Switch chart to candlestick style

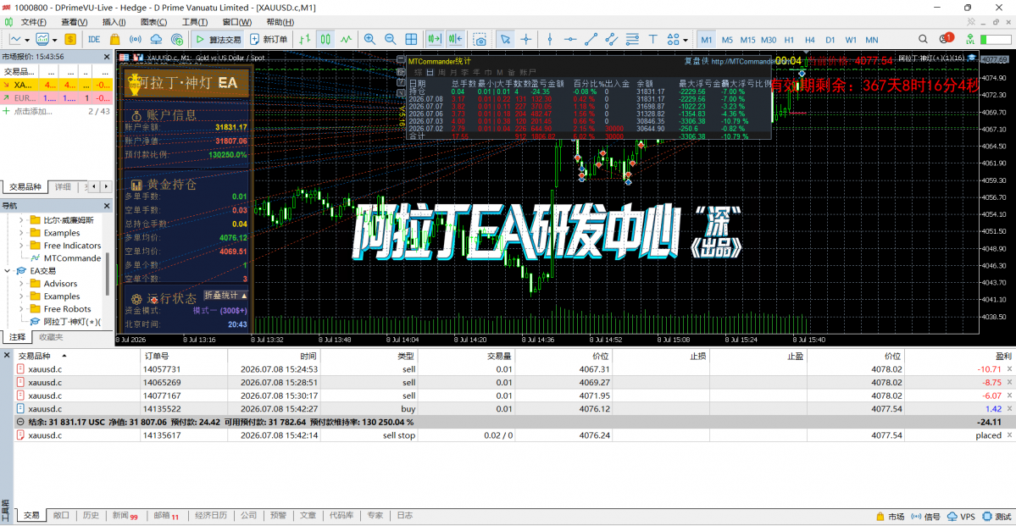[327, 39]
